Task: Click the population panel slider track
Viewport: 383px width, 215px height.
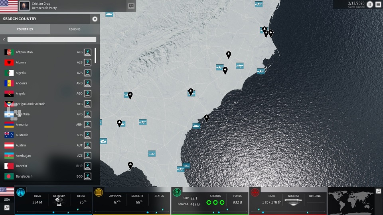Action: [54, 211]
